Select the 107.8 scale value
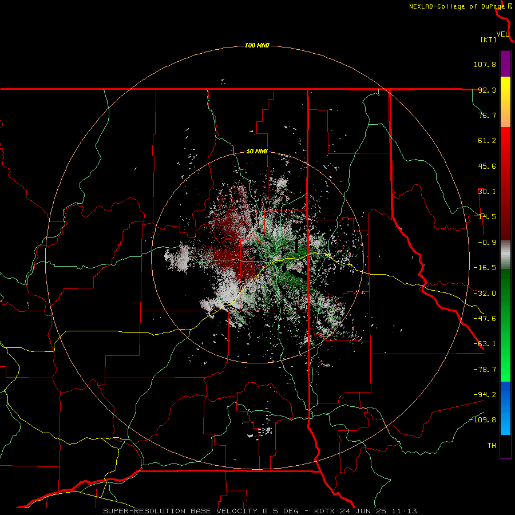 485,64
